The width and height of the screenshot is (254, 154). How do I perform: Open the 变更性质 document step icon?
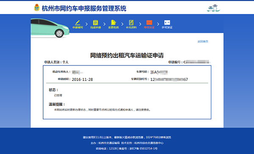[x=113, y=22]
